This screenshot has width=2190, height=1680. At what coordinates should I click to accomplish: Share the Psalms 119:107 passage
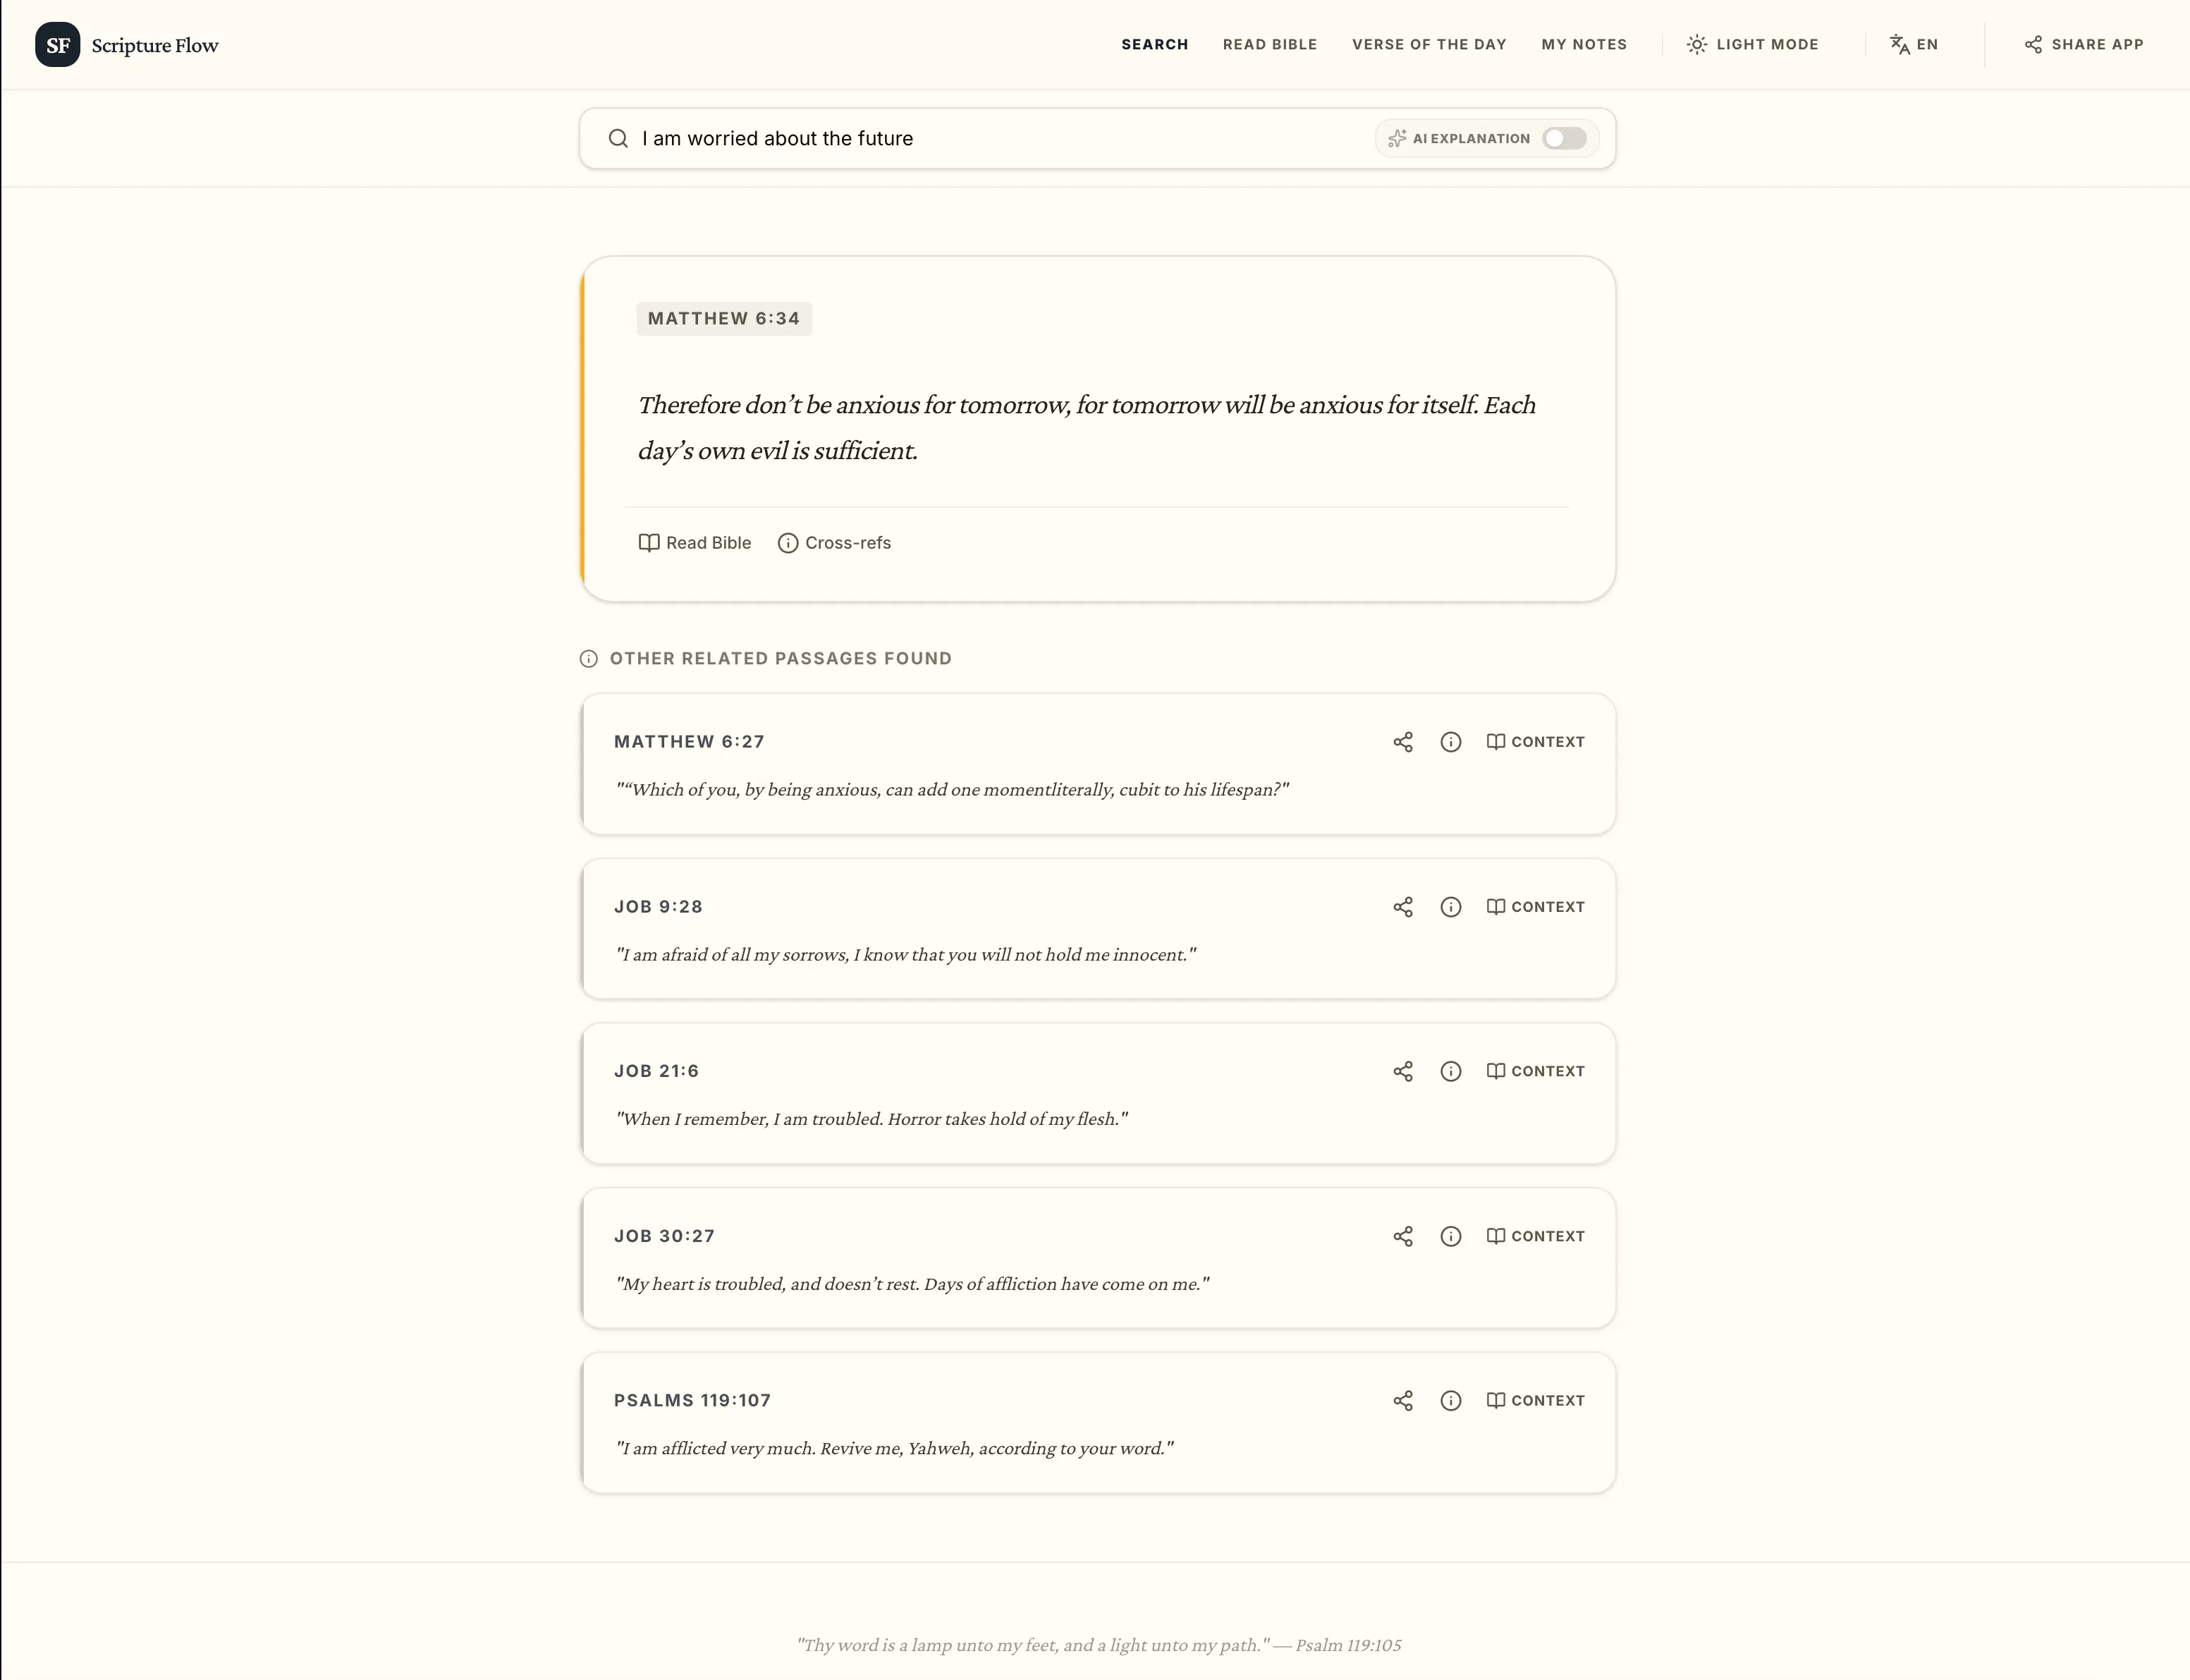(x=1402, y=1400)
